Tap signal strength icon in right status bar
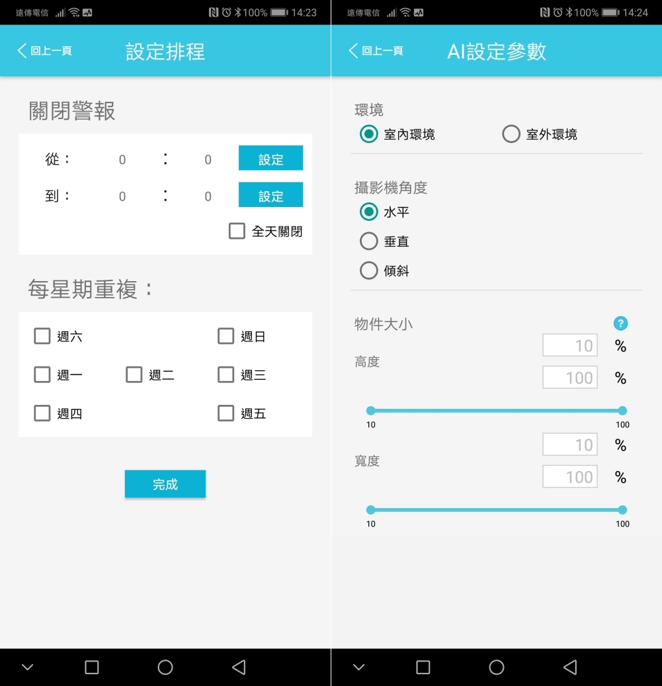Viewport: 662px width, 686px height. tap(392, 13)
